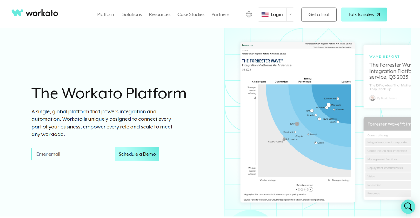This screenshot has height=218, width=420.
Task: Go to Case Studies
Action: pyautogui.click(x=191, y=14)
